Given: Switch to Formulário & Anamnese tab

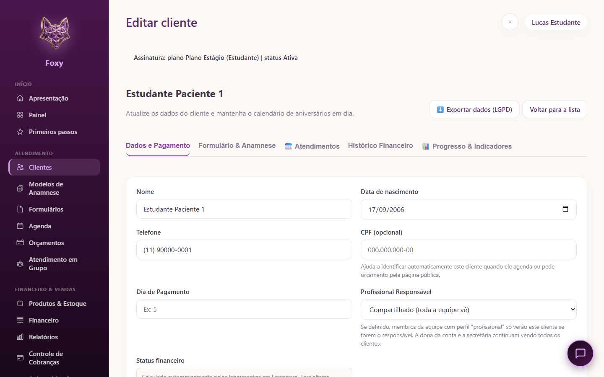Looking at the screenshot, I should click(x=237, y=145).
